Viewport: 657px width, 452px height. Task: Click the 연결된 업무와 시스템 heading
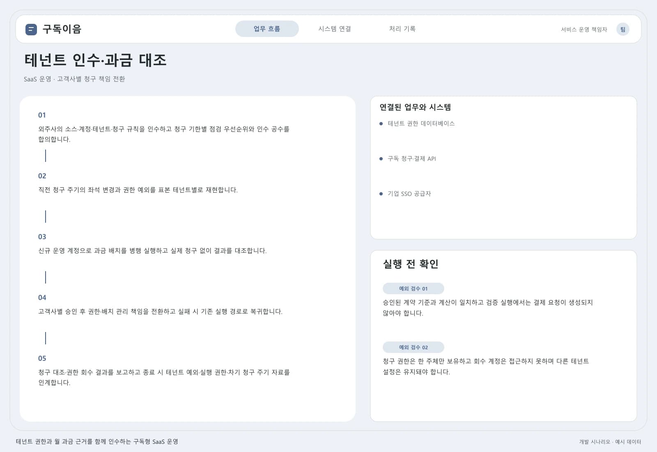pyautogui.click(x=415, y=107)
